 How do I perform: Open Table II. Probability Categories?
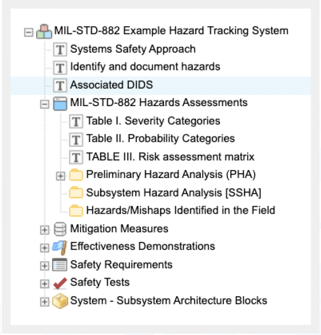click(160, 139)
